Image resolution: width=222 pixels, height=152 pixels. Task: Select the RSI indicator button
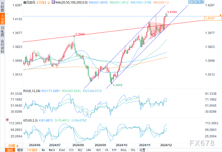[x=98, y=150]
